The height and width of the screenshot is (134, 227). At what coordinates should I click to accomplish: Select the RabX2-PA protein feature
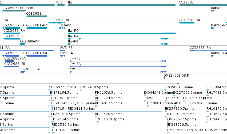pyautogui.click(x=212, y=56)
